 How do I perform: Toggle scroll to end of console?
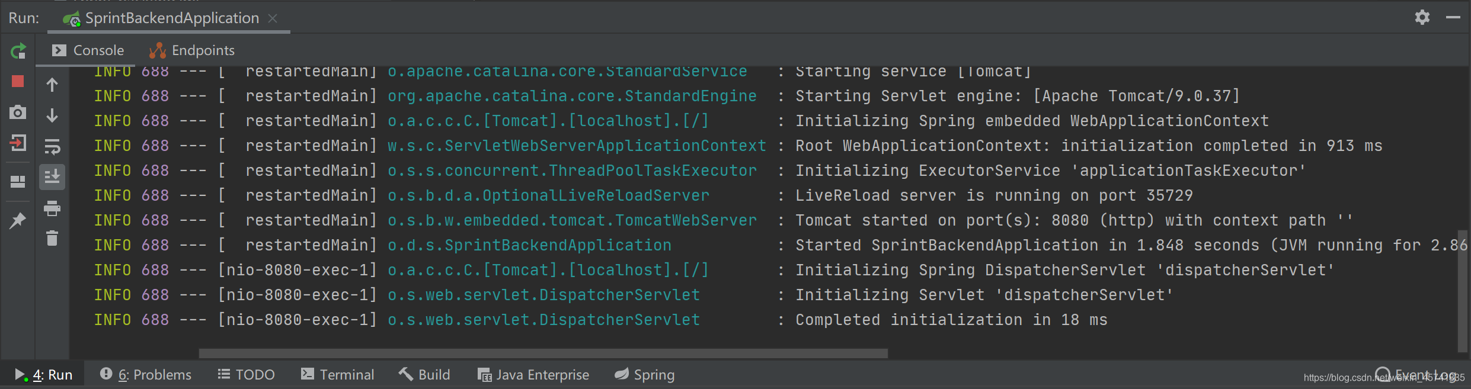tap(52, 177)
